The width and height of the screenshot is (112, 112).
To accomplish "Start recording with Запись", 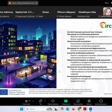I will click(89, 102).
